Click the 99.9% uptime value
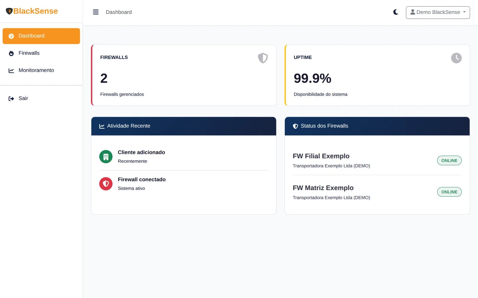The height and width of the screenshot is (298, 478). click(x=312, y=78)
